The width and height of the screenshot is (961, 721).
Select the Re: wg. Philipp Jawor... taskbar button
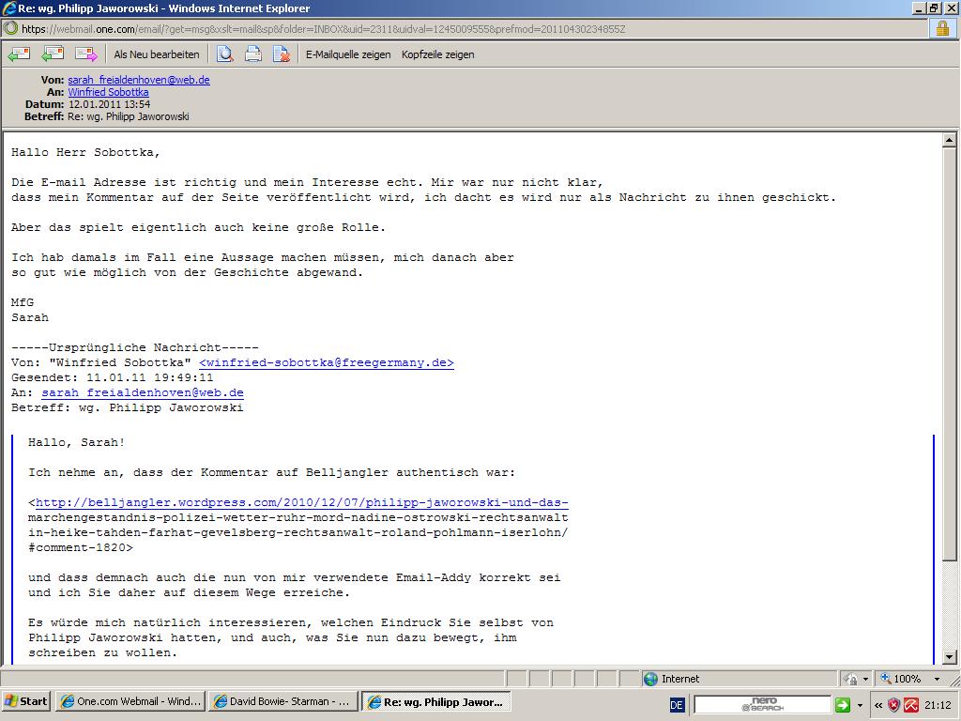coord(435,701)
